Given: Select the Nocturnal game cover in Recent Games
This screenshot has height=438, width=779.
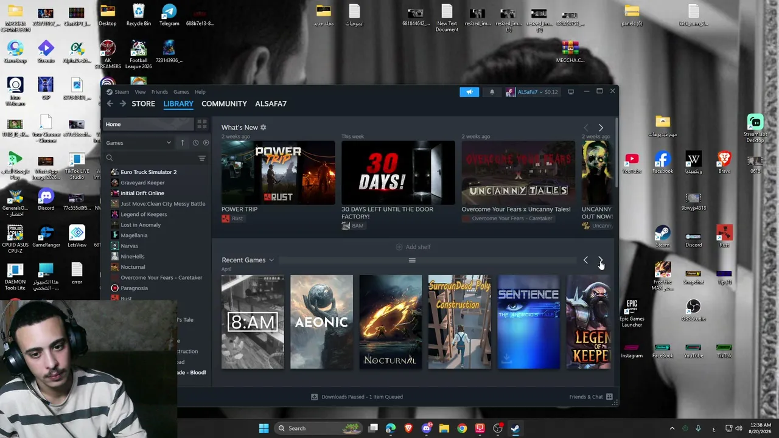Looking at the screenshot, I should click(390, 322).
